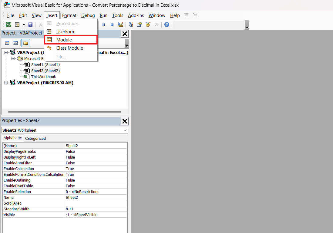Click EnableAutoFilter value False
The width and height of the screenshot is (333, 233).
point(96,163)
